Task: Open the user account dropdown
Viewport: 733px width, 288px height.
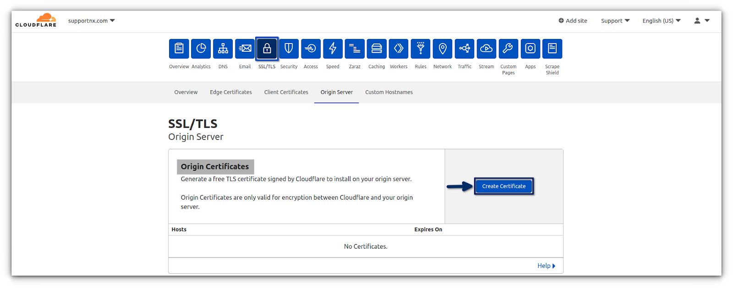Action: [x=702, y=21]
